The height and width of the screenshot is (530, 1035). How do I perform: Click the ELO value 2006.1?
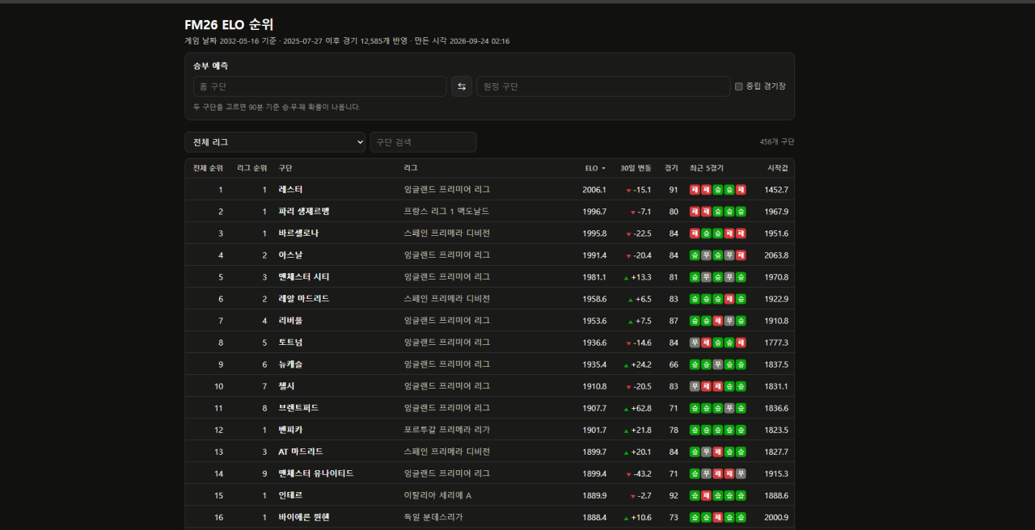coord(594,190)
